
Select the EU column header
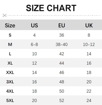click(62, 25)
